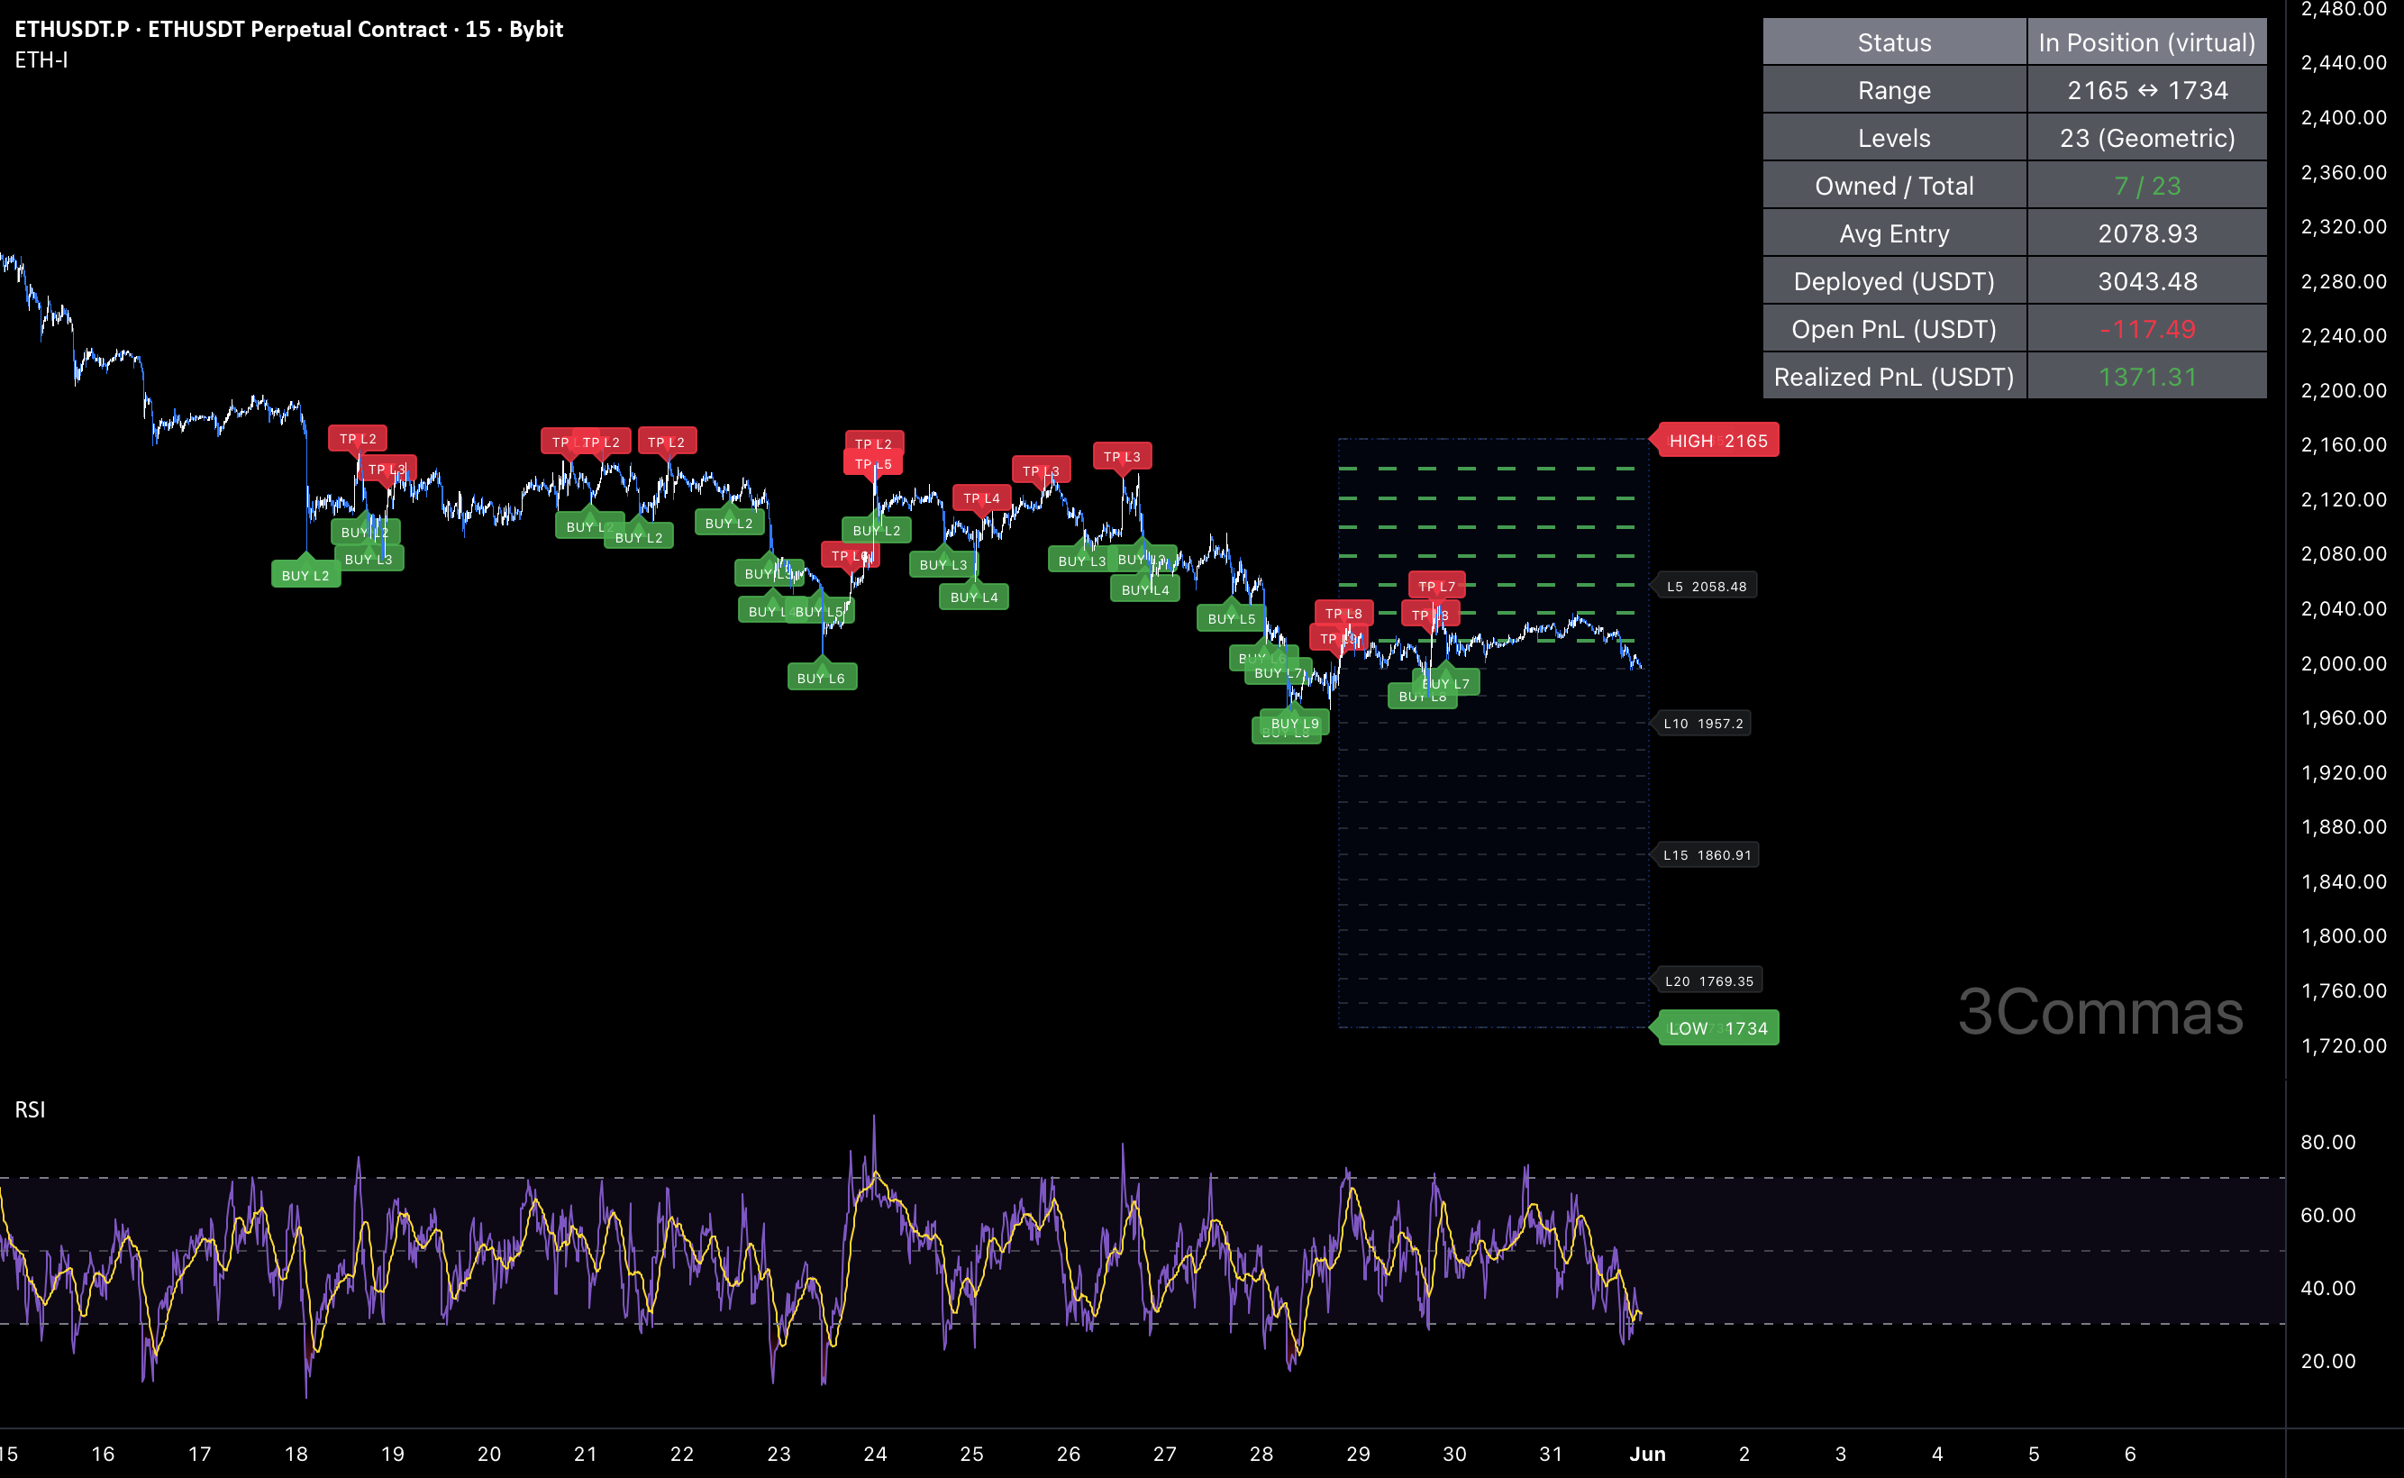Click the Realized PnL (USDT) row label
The image size is (2404, 1478).
(1894, 378)
